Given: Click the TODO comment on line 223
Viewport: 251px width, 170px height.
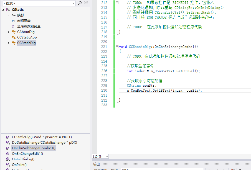Looking at the screenshot, I should pyautogui.click(x=163, y=56).
